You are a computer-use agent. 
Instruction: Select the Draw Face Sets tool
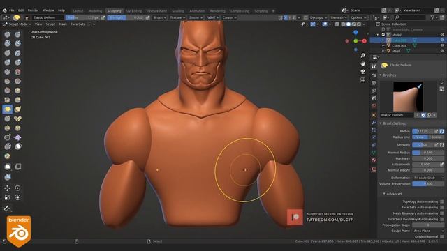tap(8, 156)
